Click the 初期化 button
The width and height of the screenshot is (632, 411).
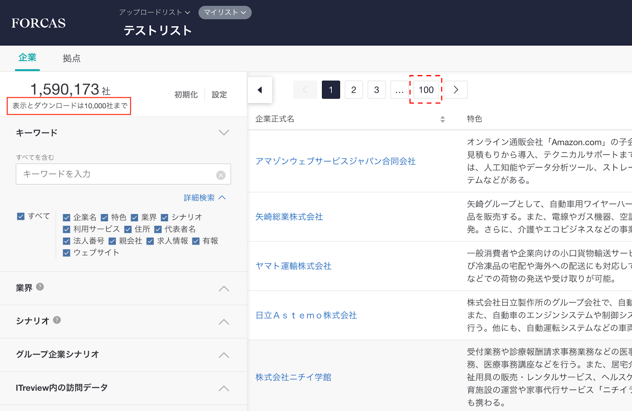point(186,95)
